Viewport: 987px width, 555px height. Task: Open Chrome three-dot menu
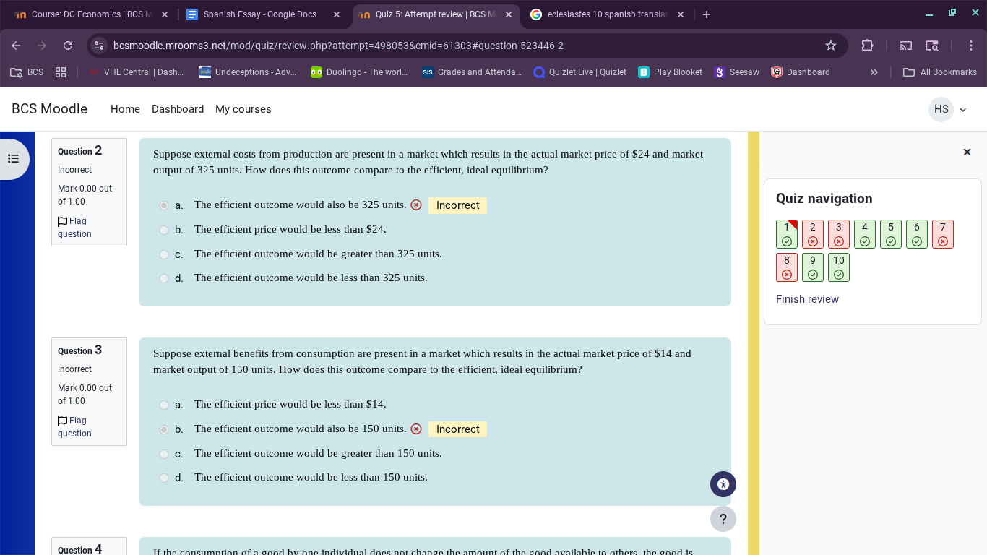point(970,46)
